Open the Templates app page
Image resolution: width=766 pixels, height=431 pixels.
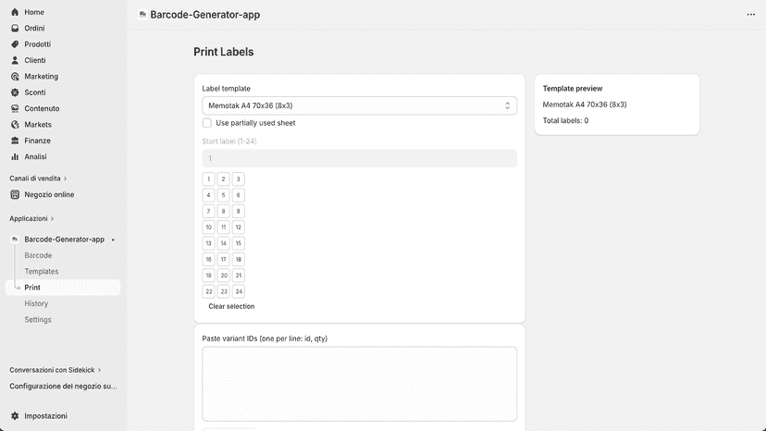coord(42,272)
